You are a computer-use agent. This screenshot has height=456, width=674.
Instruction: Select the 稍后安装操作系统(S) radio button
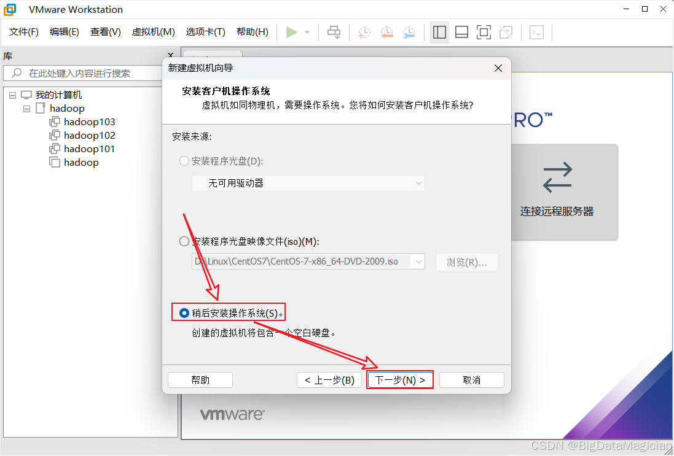(184, 314)
